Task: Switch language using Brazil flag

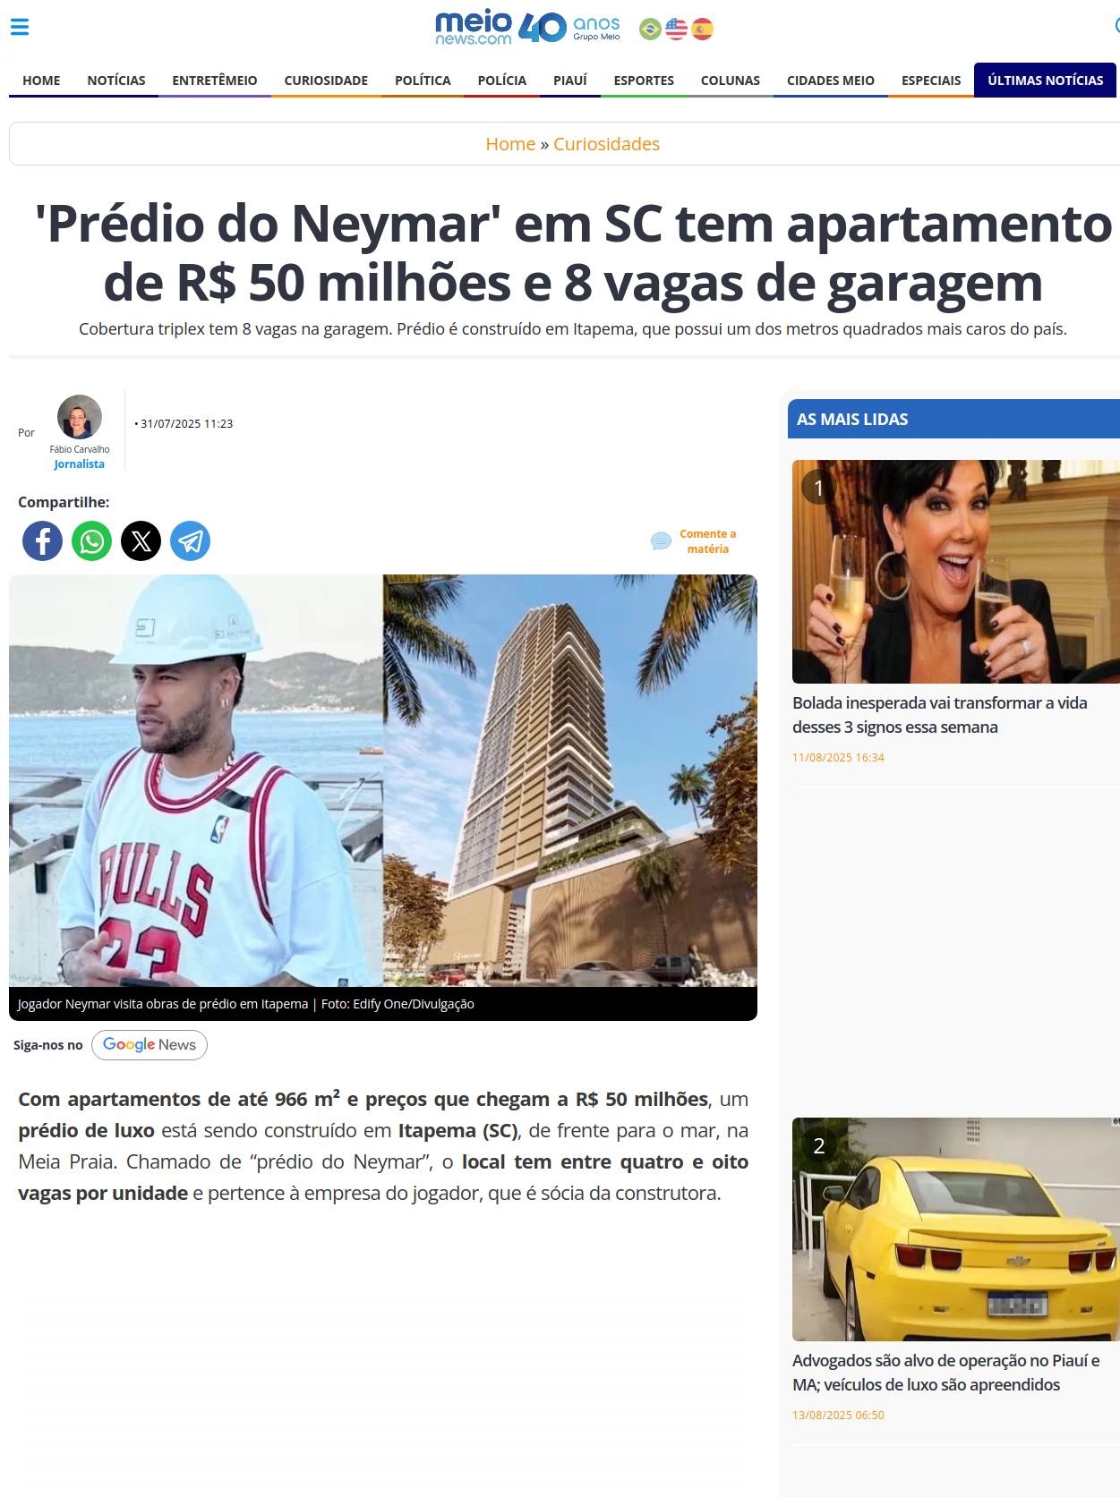Action: coord(650,30)
